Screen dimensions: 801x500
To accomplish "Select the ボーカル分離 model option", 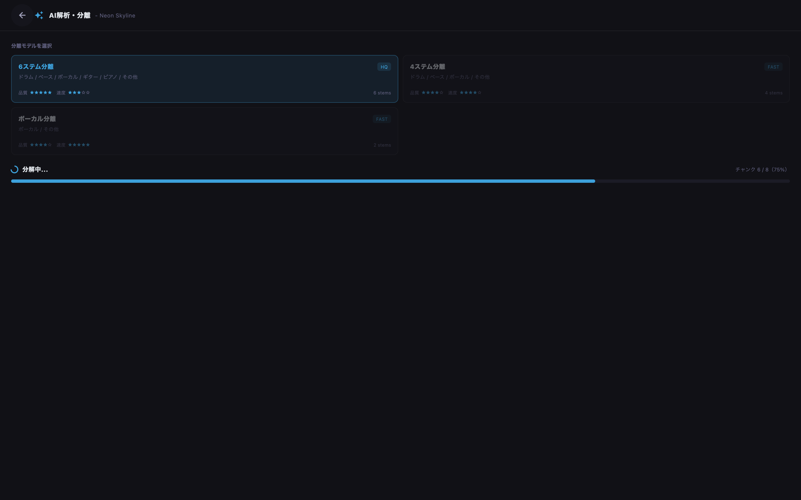I will pyautogui.click(x=204, y=131).
